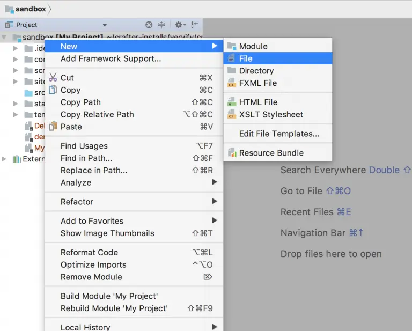Choose Directory from the New submenu
Screen dimensions: 412x331
[x=256, y=71]
